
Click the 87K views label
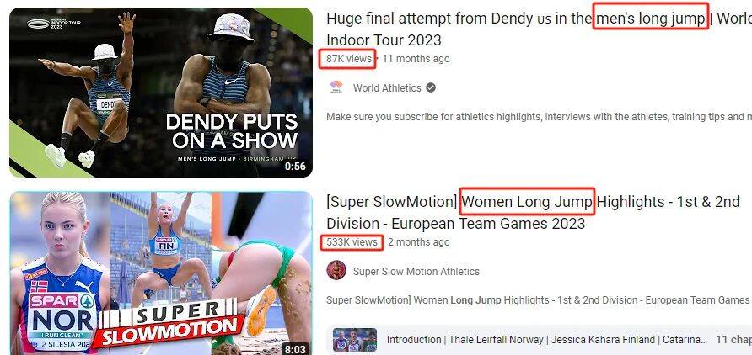(x=349, y=59)
